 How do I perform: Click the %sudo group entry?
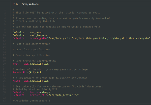pos(31,81)
